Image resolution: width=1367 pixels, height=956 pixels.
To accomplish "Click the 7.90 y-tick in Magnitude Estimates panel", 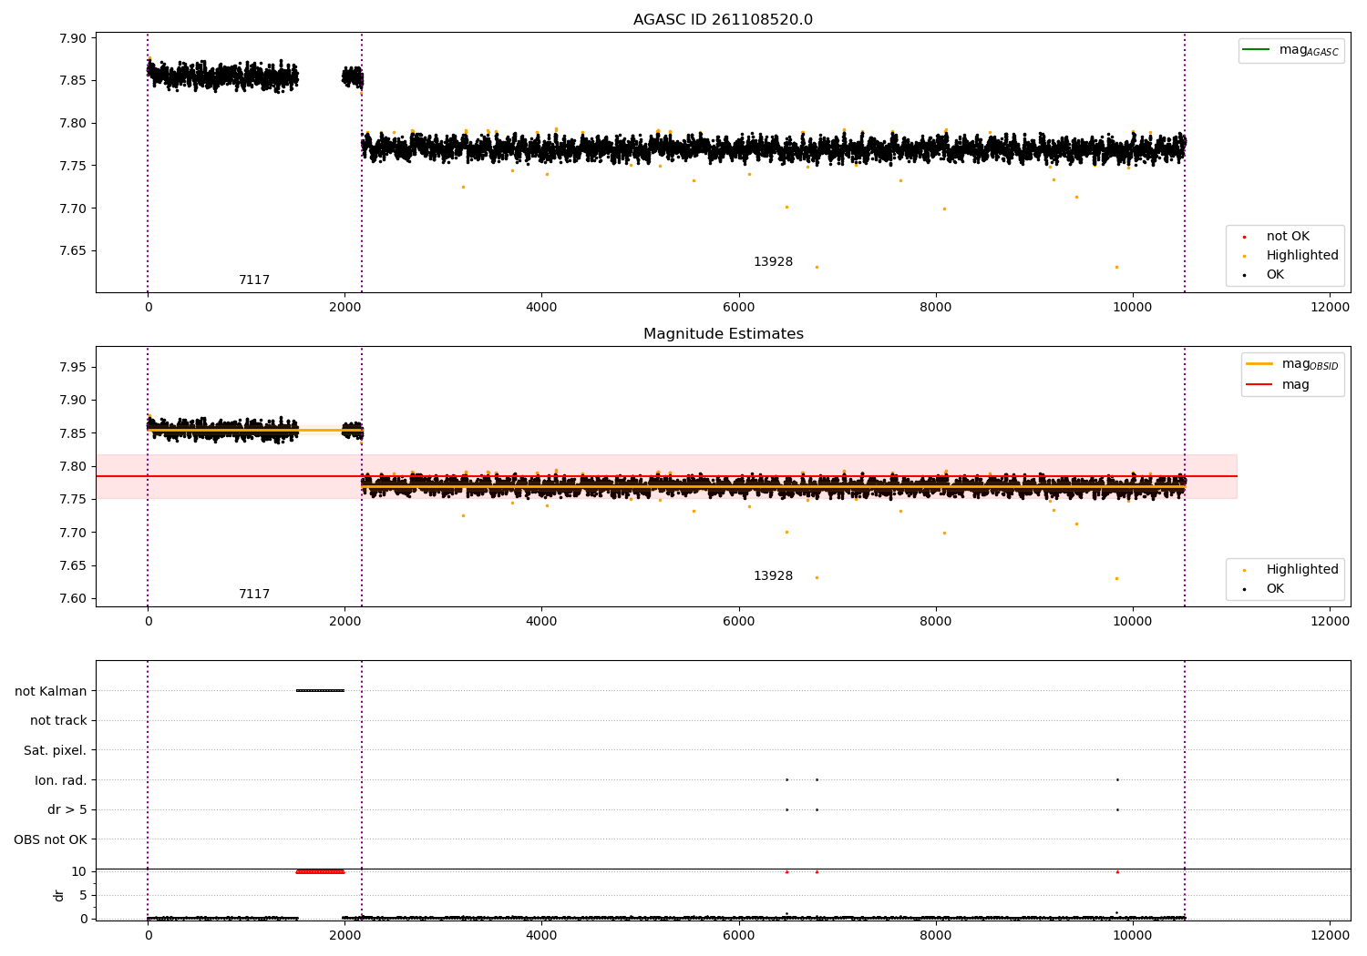I will (x=73, y=401).
